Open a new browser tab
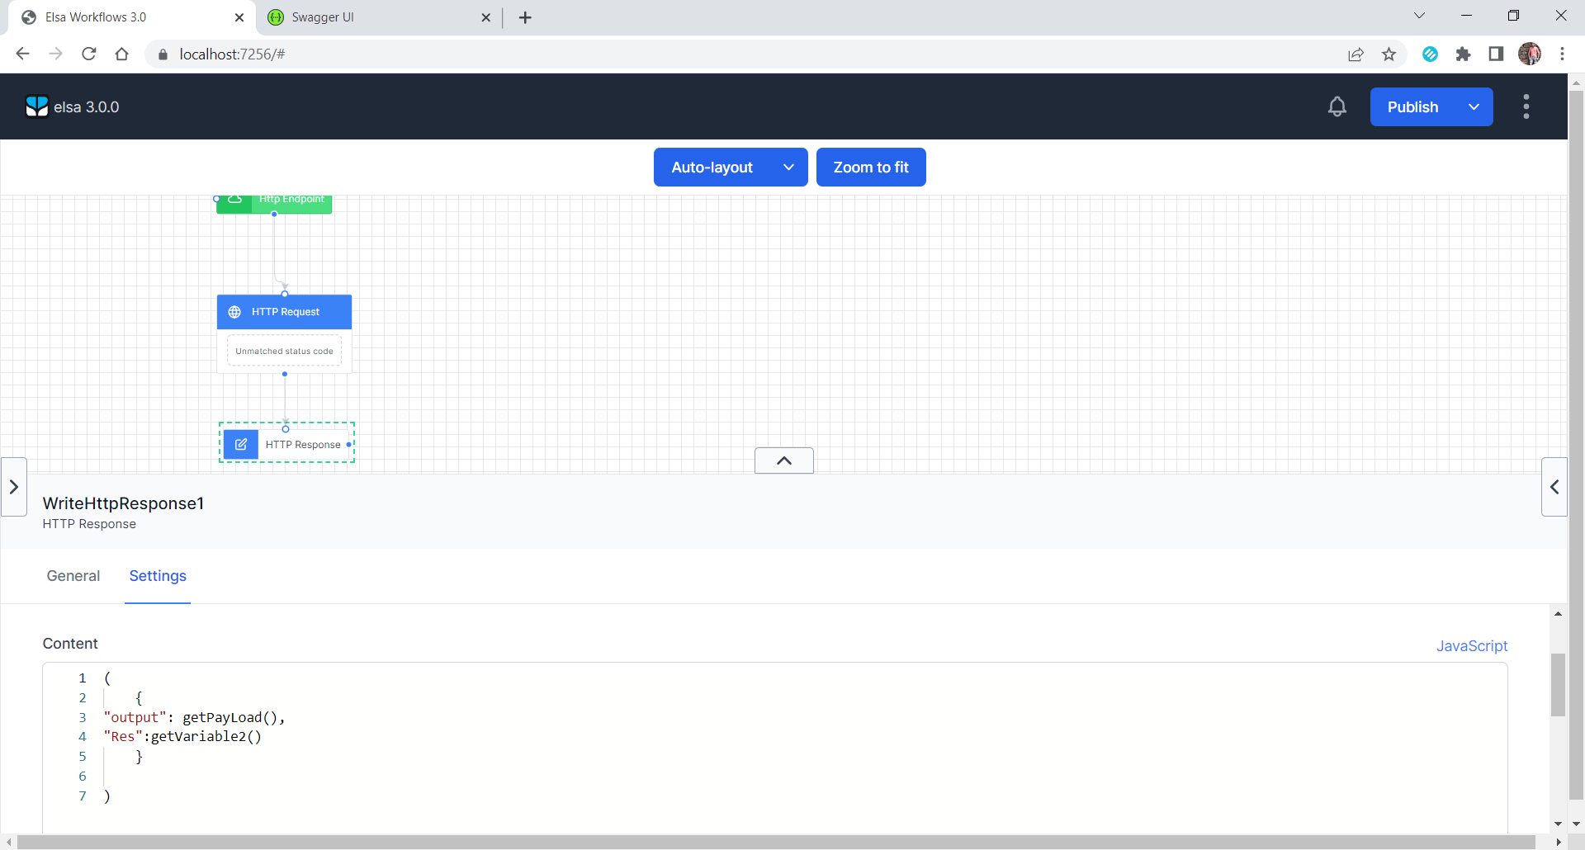Screen dimensions: 1585x850 (525, 17)
